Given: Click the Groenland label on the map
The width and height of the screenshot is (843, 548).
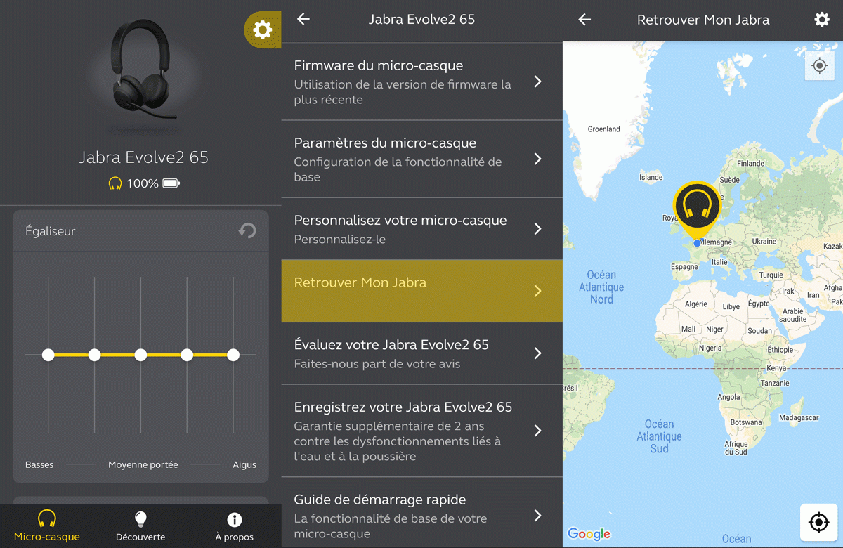Looking at the screenshot, I should coord(604,129).
